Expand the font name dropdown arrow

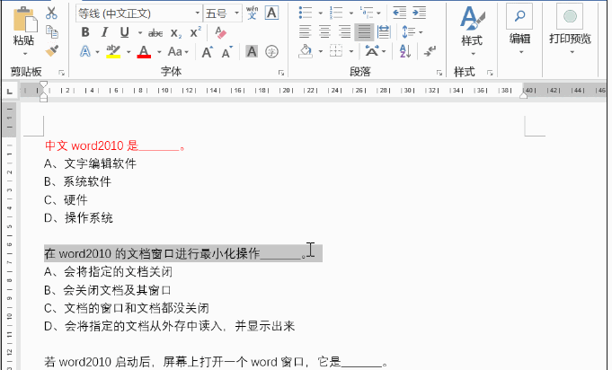pos(198,13)
